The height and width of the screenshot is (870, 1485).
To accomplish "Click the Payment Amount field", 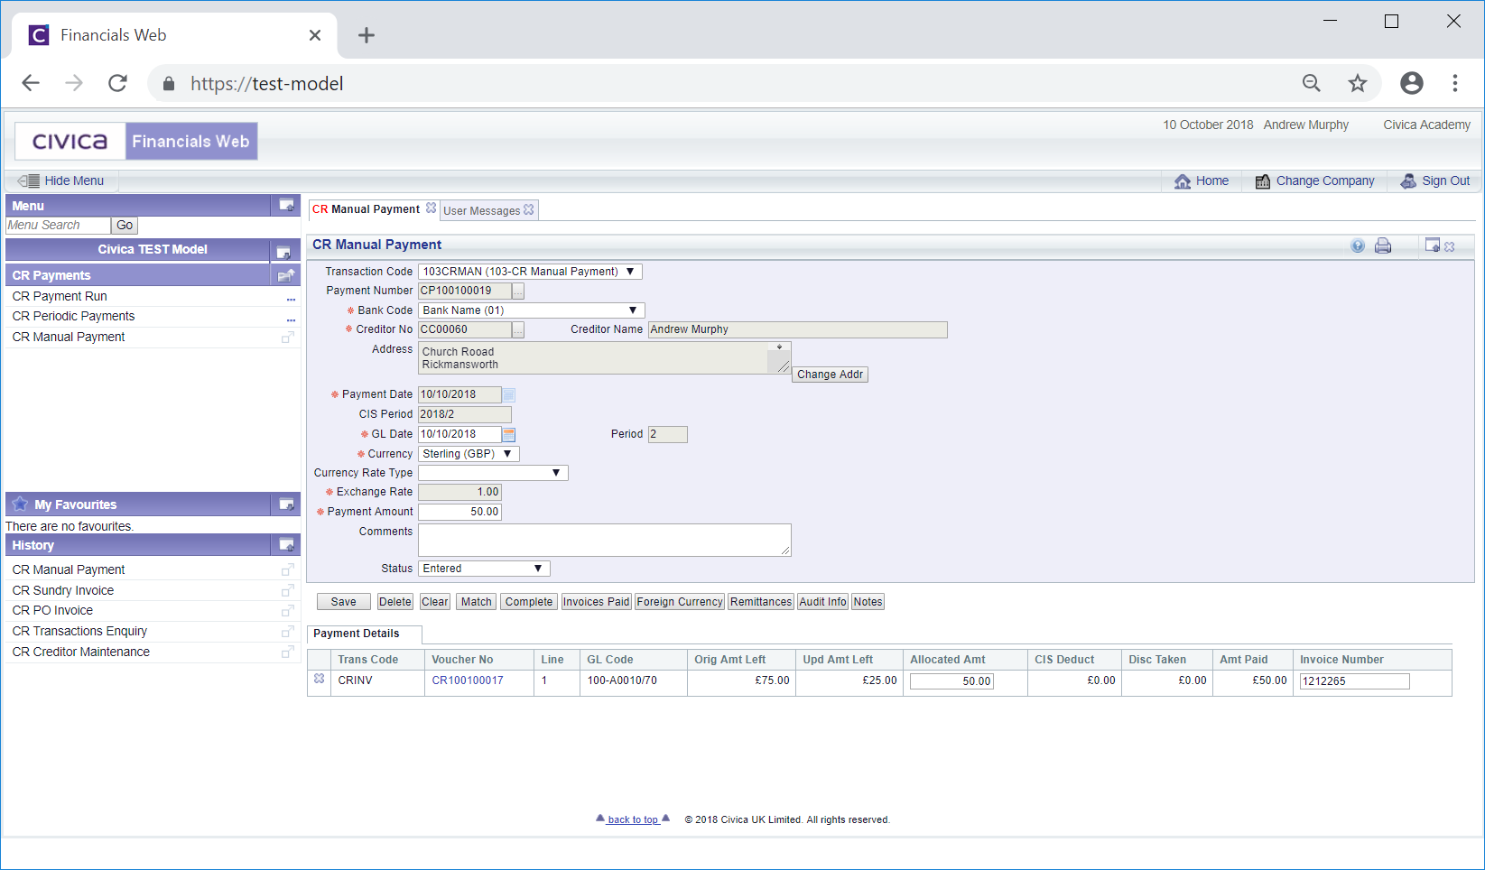I will point(460,512).
